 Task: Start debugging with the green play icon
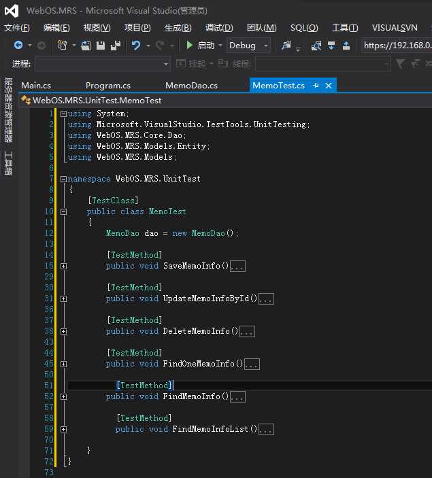(x=189, y=46)
